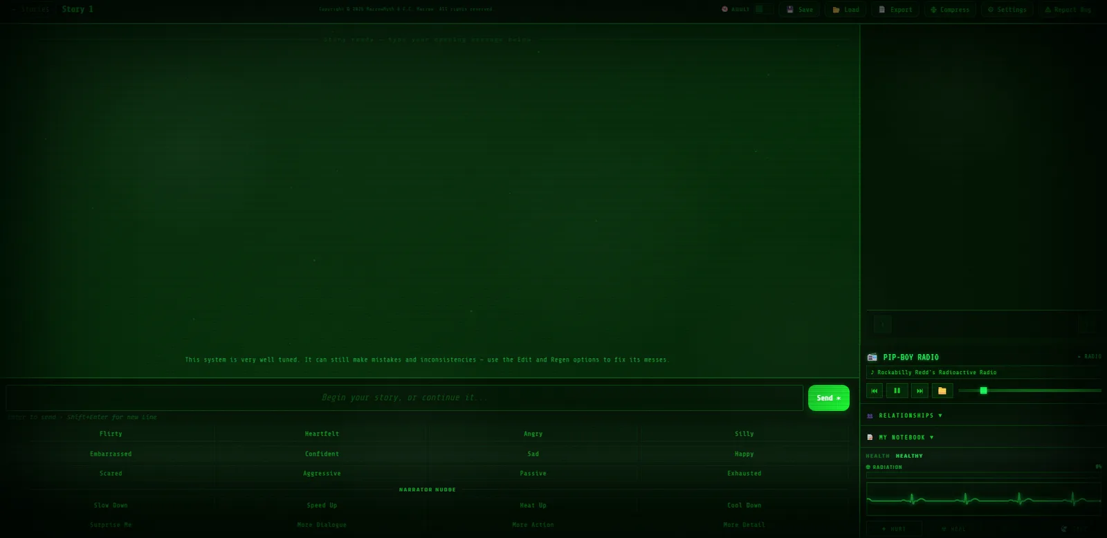This screenshot has width=1107, height=538.
Task: Choose the Surprise Me nudge
Action: [x=111, y=525]
